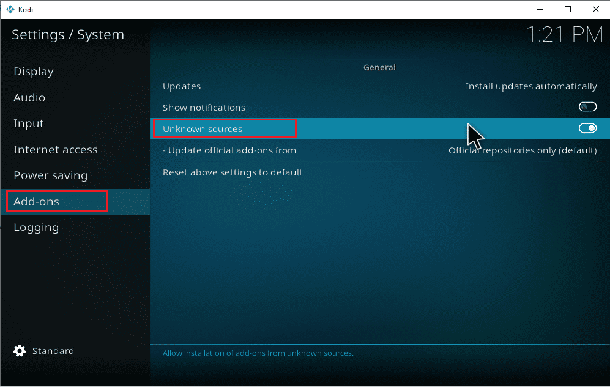This screenshot has height=387, width=610.
Task: Click the Settings / System heading
Action: (68, 35)
